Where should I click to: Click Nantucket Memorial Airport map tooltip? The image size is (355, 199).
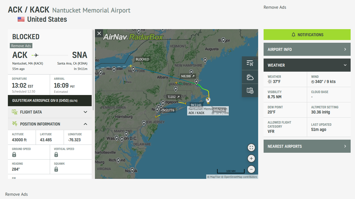point(208,111)
